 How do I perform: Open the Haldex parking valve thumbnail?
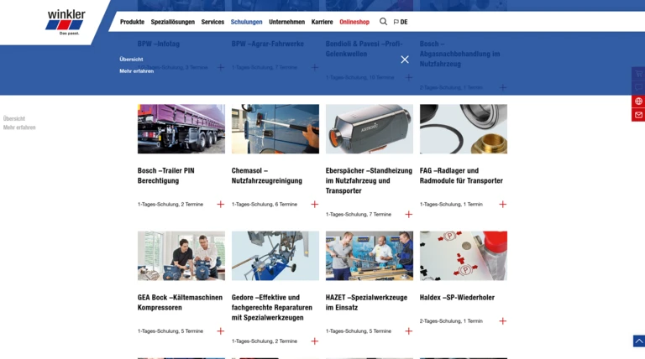click(464, 256)
